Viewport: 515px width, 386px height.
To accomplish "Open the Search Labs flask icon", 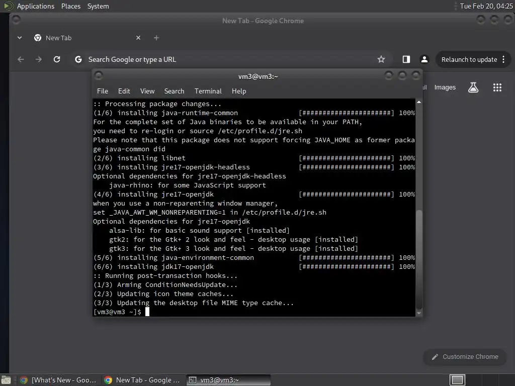I will pyautogui.click(x=473, y=87).
